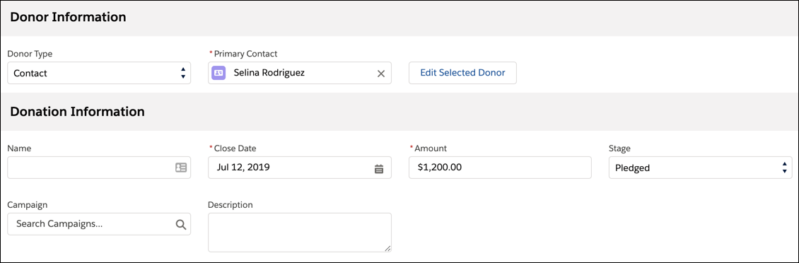799x263 pixels.
Task: Click the contact card icon in Name field
Action: pyautogui.click(x=181, y=168)
